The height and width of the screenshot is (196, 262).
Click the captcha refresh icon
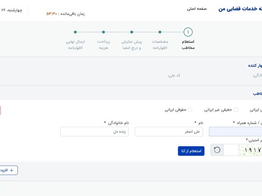[217, 150]
